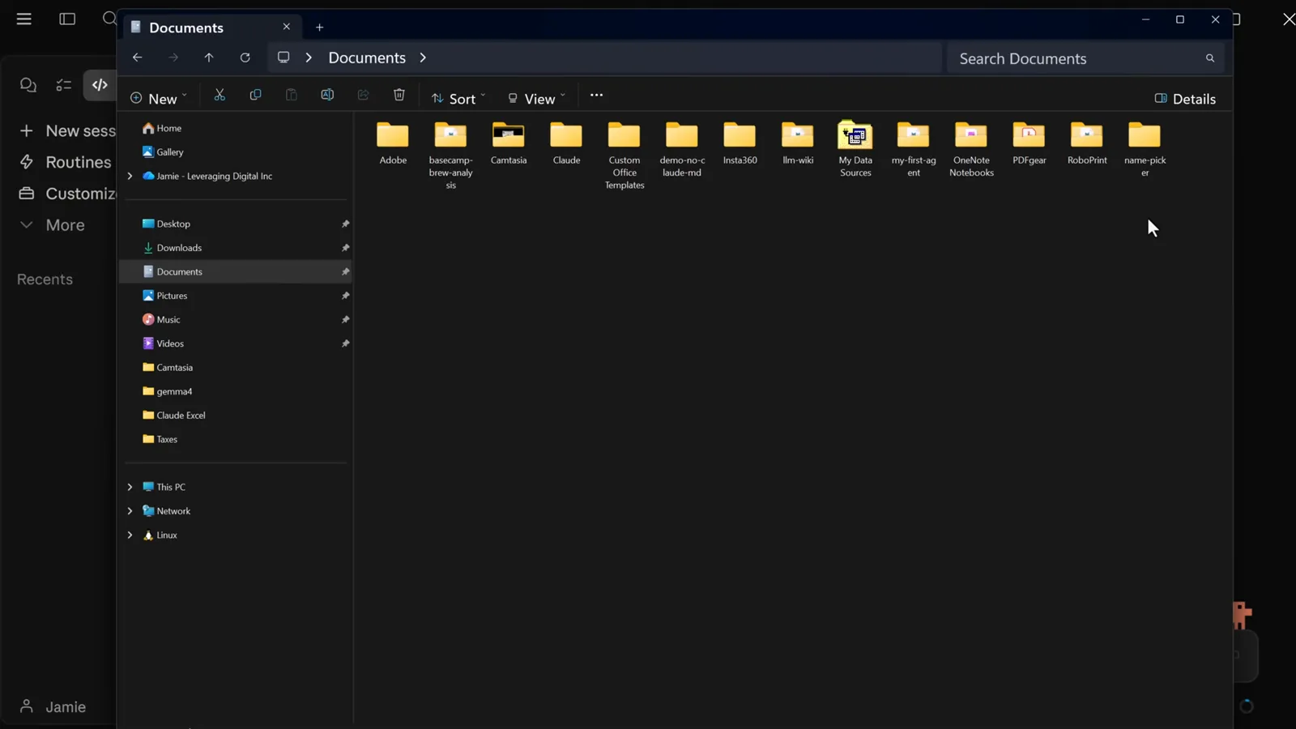Image resolution: width=1296 pixels, height=729 pixels.
Task: Expand This PC tree node
Action: tap(130, 487)
